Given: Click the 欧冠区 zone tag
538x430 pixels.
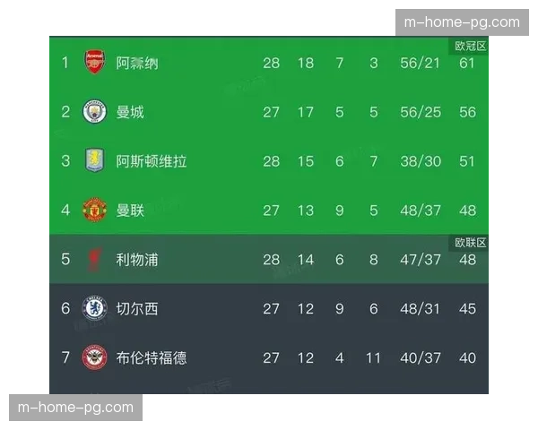Looking at the screenshot, I should click(x=471, y=46).
